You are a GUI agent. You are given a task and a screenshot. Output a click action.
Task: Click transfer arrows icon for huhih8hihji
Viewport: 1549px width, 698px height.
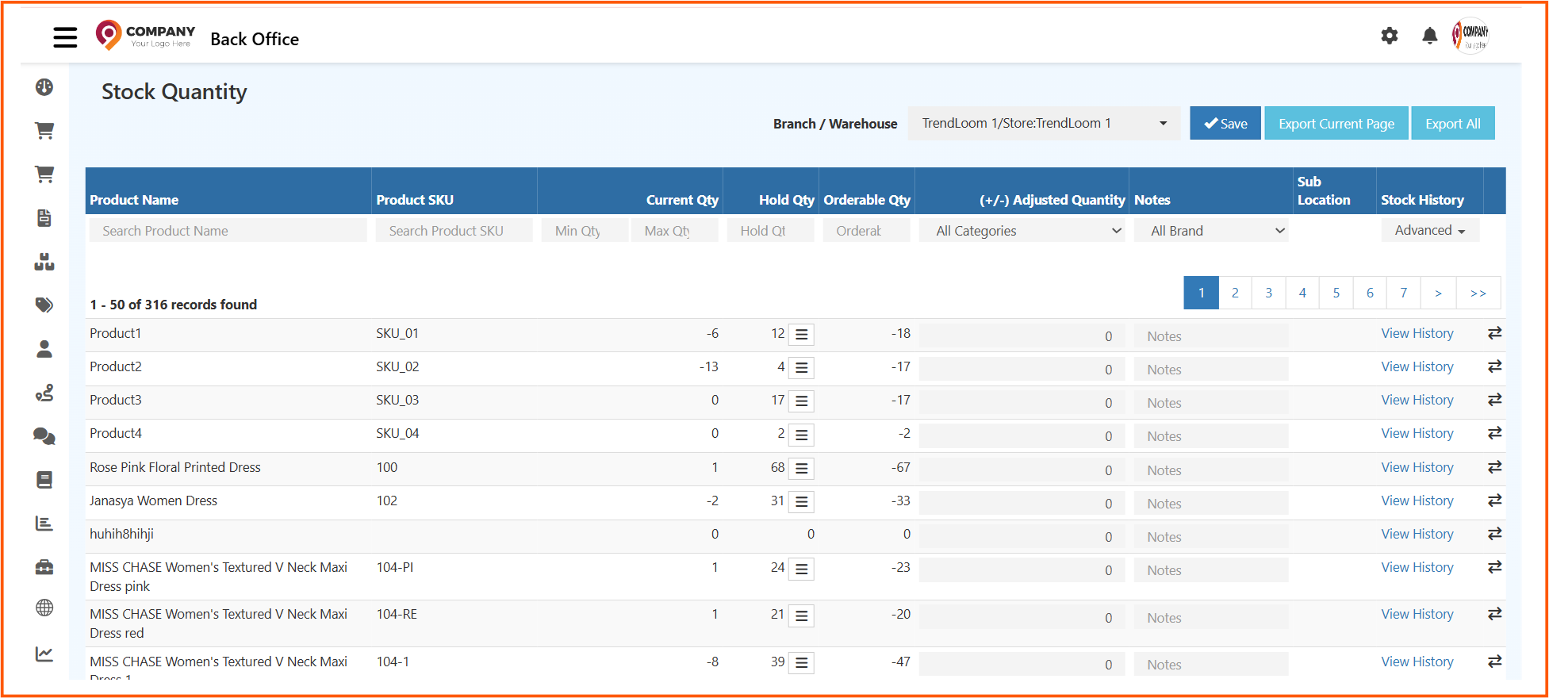pos(1494,534)
